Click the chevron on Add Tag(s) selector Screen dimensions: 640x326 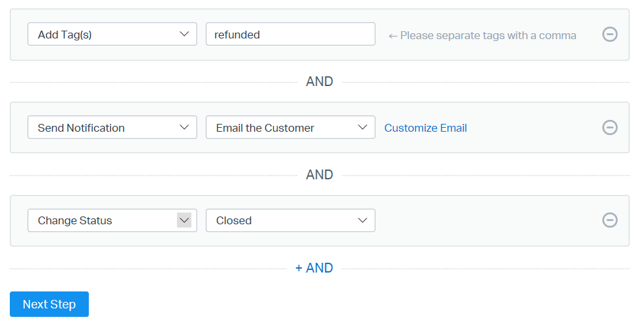click(184, 35)
